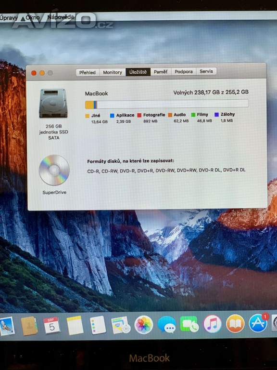Open Calendar from the dock
Screen dimensions: 277x370
51,326
